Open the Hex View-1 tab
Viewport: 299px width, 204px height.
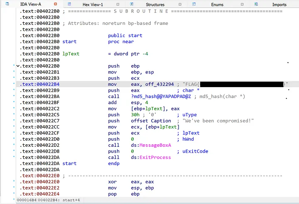[x=93, y=5]
